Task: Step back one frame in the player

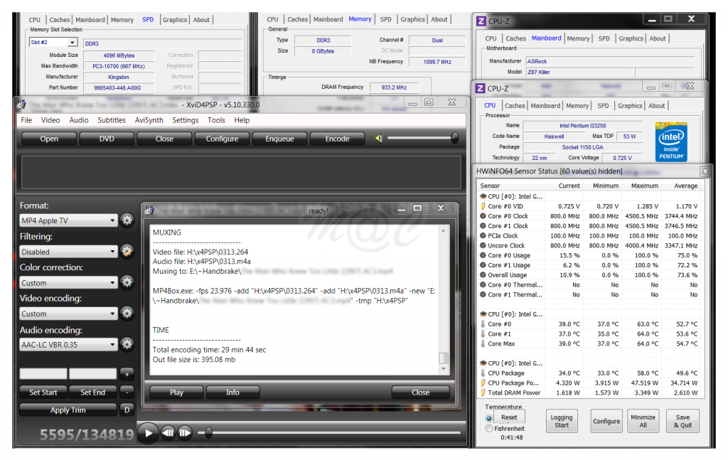Action: pos(168,432)
